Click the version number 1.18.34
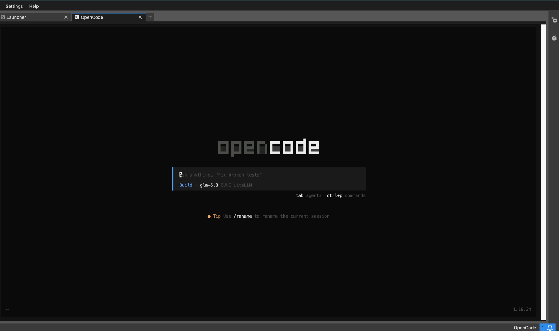 point(522,310)
